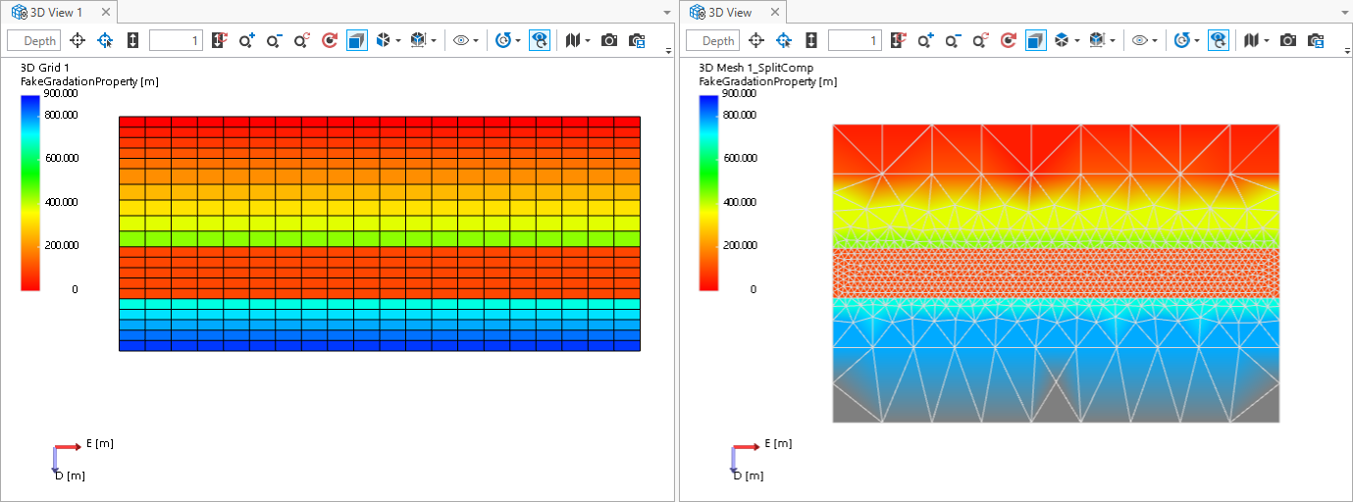The width and height of the screenshot is (1353, 502).
Task: Click the save snapshot camera icon in right 3D View
Action: pos(1316,40)
